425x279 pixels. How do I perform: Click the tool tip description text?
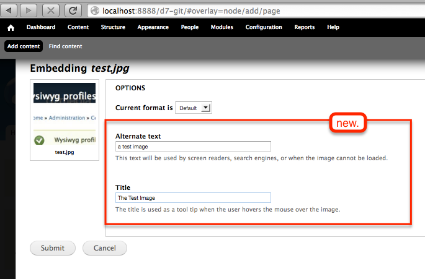click(x=228, y=210)
